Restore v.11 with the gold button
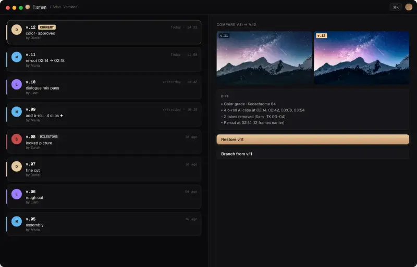The height and width of the screenshot is (267, 417). pyautogui.click(x=313, y=139)
